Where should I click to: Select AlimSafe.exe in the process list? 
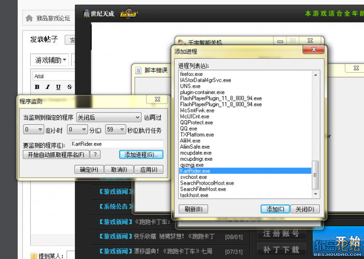click(x=245, y=147)
